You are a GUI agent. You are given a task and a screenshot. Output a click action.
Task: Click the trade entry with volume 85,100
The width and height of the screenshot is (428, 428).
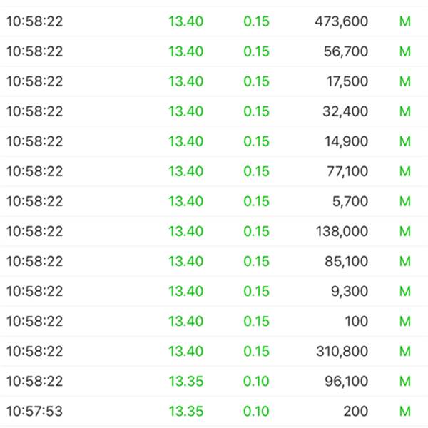pos(214,262)
